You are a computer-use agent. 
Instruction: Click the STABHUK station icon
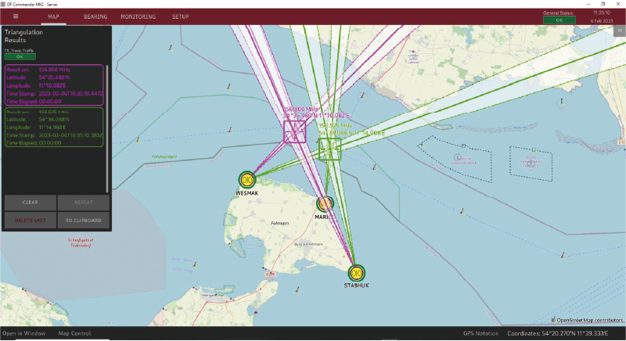[x=358, y=273]
